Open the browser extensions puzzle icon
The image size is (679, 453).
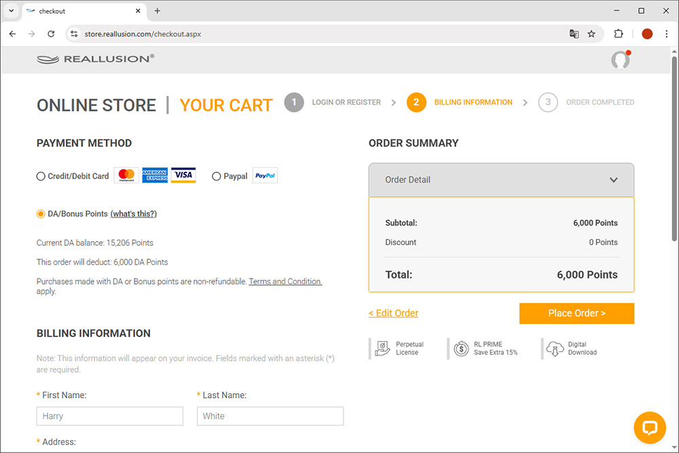point(619,34)
